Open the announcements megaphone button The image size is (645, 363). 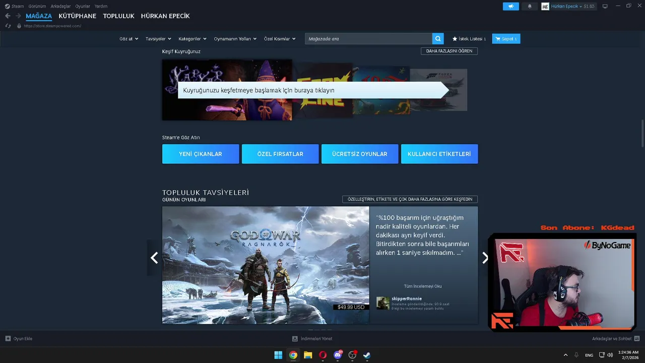click(510, 7)
